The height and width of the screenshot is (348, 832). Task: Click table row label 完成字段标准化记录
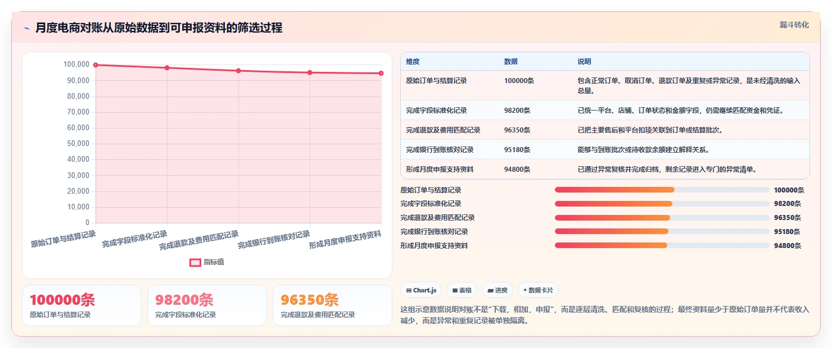[436, 111]
